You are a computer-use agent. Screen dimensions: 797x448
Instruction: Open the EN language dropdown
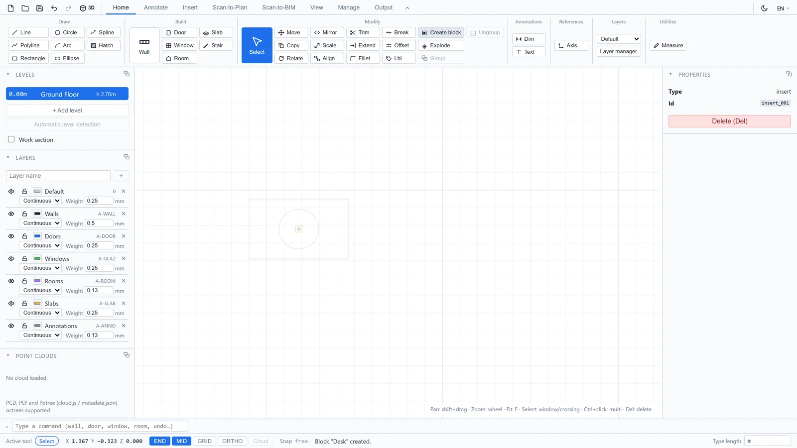783,8
